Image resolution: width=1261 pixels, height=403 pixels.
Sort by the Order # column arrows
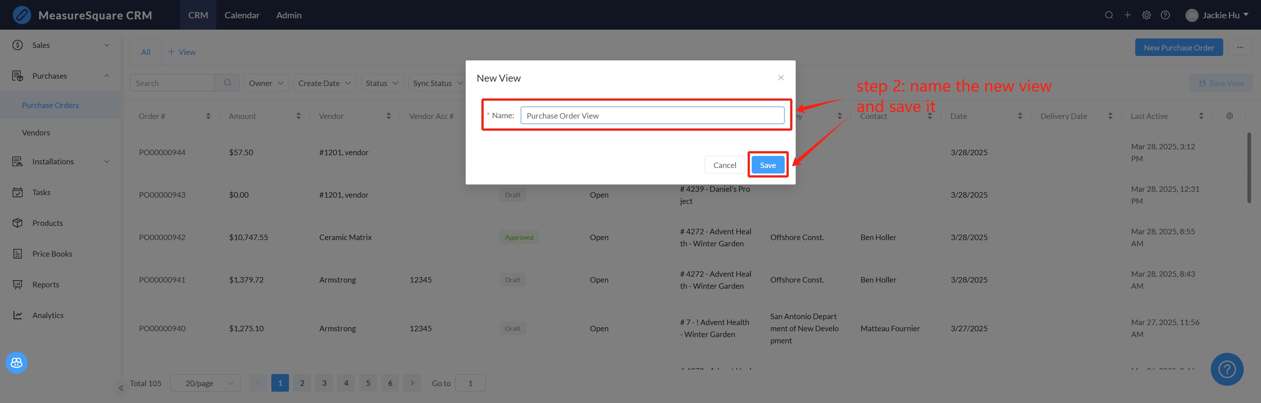click(x=208, y=116)
